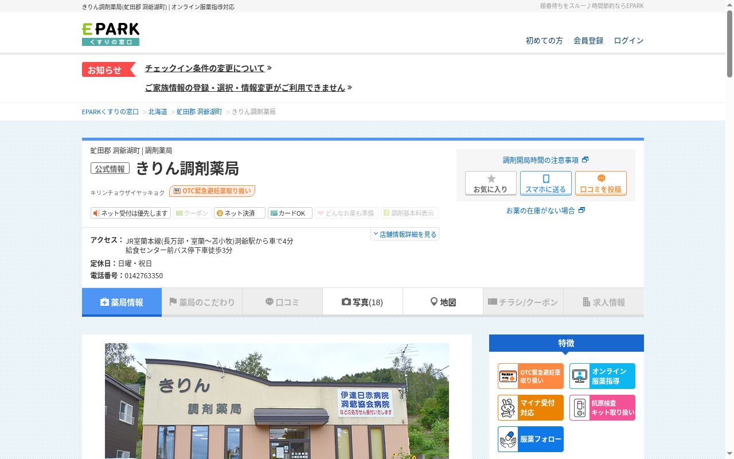This screenshot has width=734, height=459.
Task: Switch to the 地図 tab
Action: coord(443,302)
